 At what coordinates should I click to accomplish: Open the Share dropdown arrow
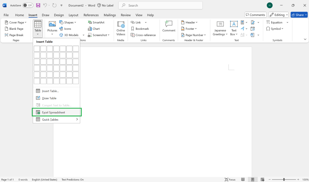click(x=306, y=15)
